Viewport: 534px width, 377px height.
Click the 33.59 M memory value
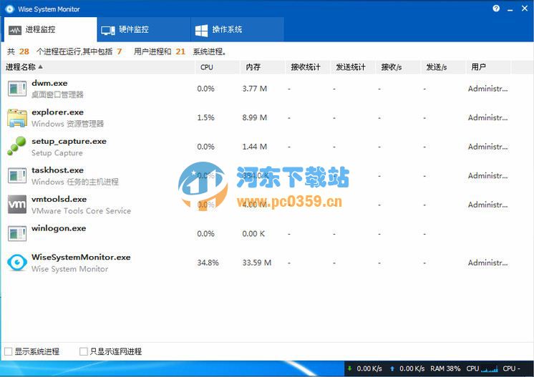click(x=257, y=263)
